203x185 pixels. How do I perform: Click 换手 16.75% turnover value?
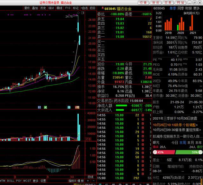(x=118, y=87)
